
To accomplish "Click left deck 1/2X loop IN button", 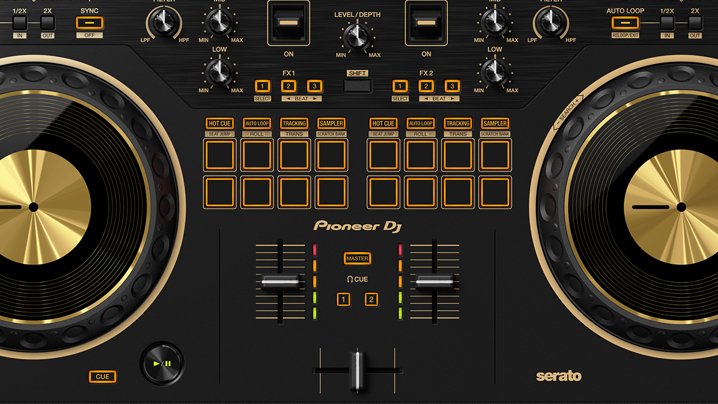I will (x=19, y=22).
